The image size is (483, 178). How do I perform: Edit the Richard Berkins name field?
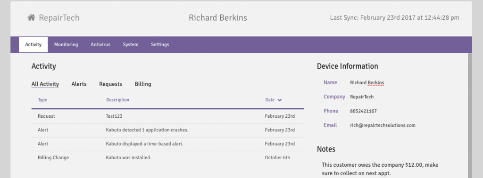coord(367,83)
